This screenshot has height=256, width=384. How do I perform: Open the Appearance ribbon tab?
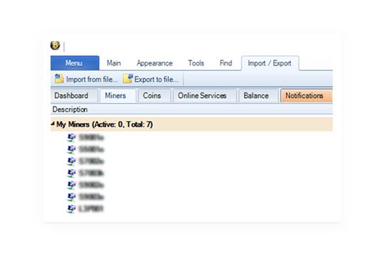pyautogui.click(x=154, y=63)
